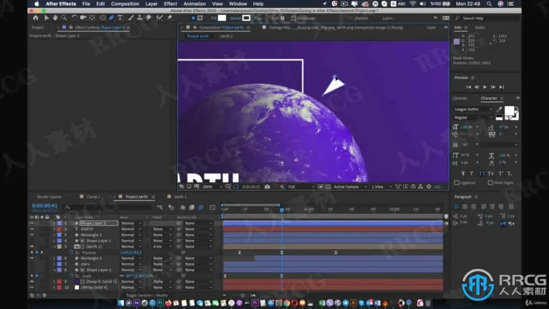Select the Eraser tool

coord(148,18)
